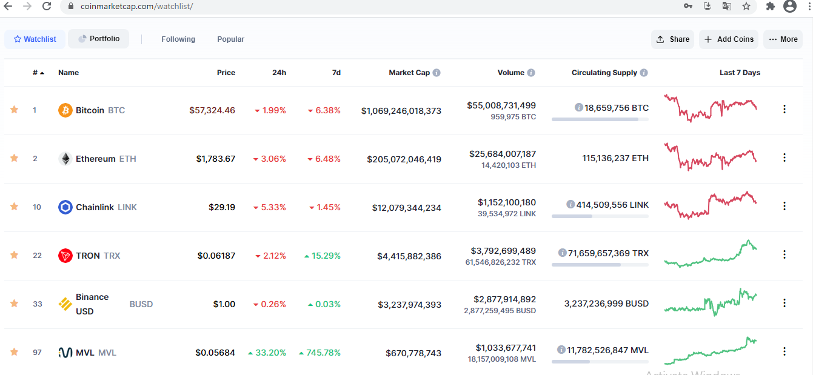Image resolution: width=813 pixels, height=375 pixels.
Task: Click the MVL coin logo
Action: click(x=65, y=353)
